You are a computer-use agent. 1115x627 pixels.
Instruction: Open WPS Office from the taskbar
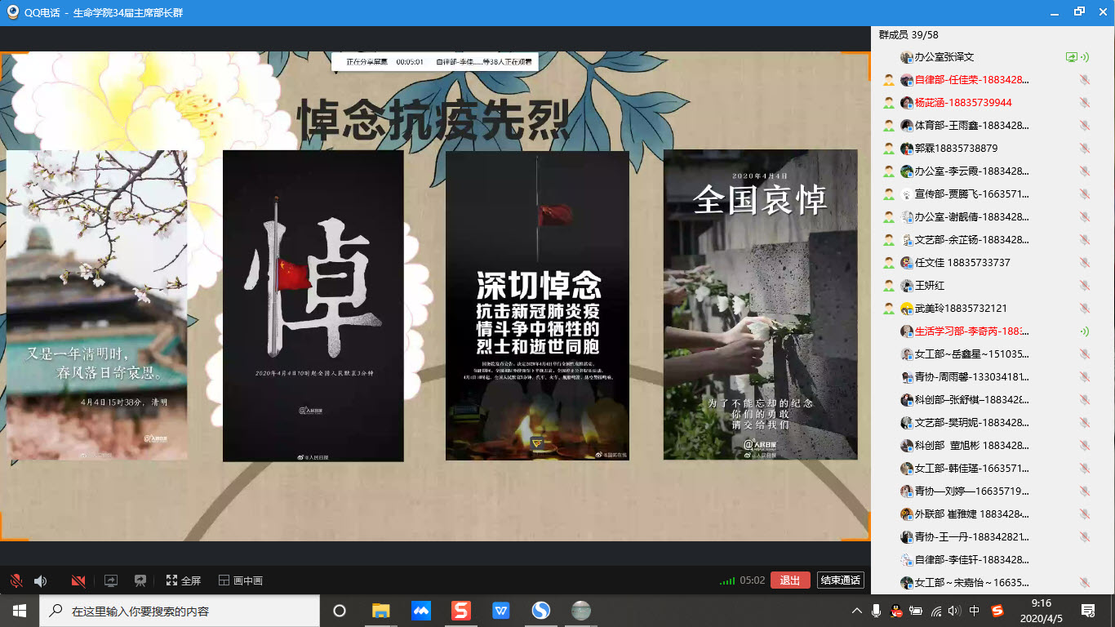[x=500, y=611]
